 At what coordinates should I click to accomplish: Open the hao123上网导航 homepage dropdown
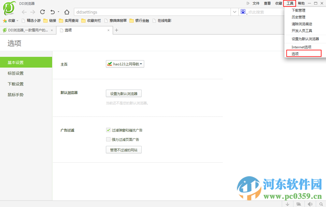tap(125, 64)
